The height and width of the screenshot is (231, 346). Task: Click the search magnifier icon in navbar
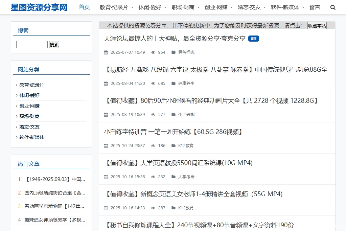[332, 7]
